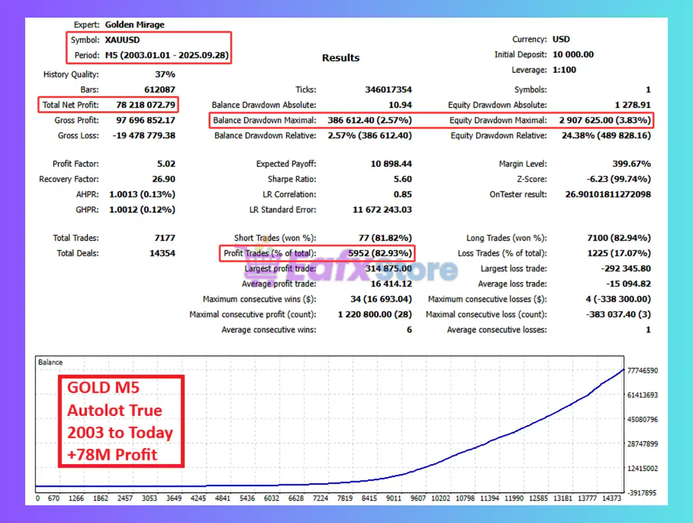Image resolution: width=693 pixels, height=523 pixels.
Task: Click the OnTester result number
Action: [x=607, y=194]
